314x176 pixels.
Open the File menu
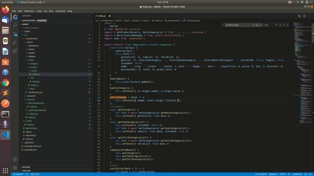pyautogui.click(x=14, y=11)
